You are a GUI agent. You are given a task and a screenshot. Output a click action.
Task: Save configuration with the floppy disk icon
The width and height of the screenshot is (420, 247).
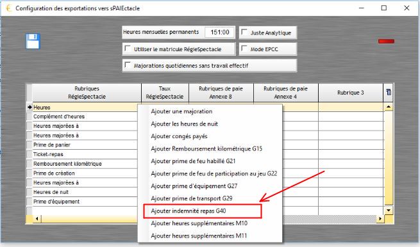[33, 41]
